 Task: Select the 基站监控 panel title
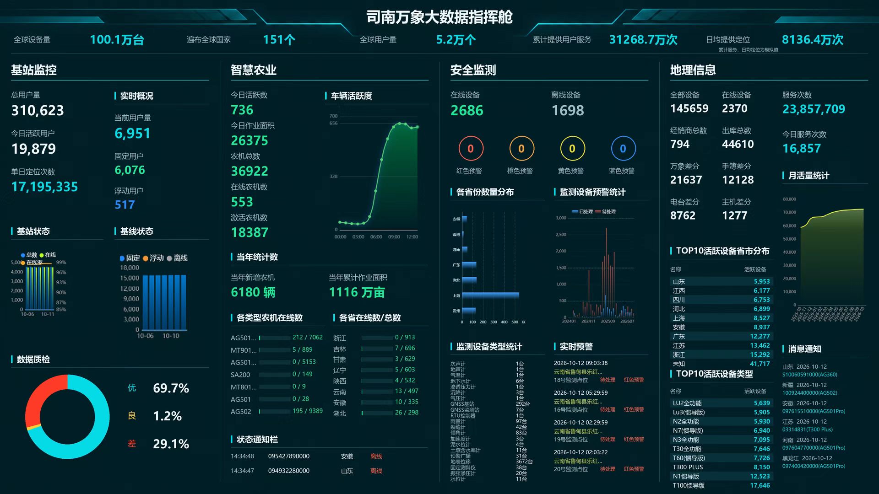click(34, 70)
